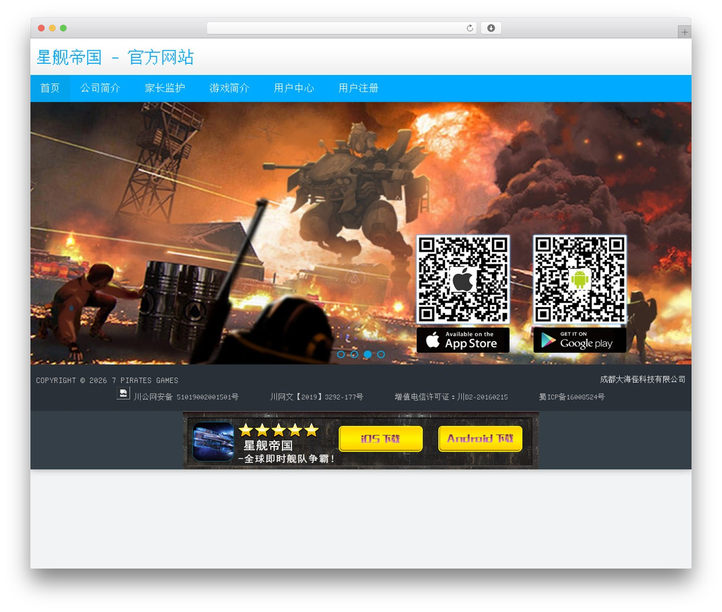The height and width of the screenshot is (612, 722).
Task: Select the first carousel slide dot
Action: click(341, 355)
